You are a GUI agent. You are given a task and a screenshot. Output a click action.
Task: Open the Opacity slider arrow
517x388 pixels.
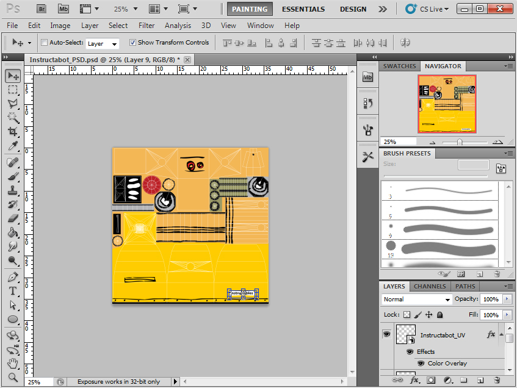[507, 298]
